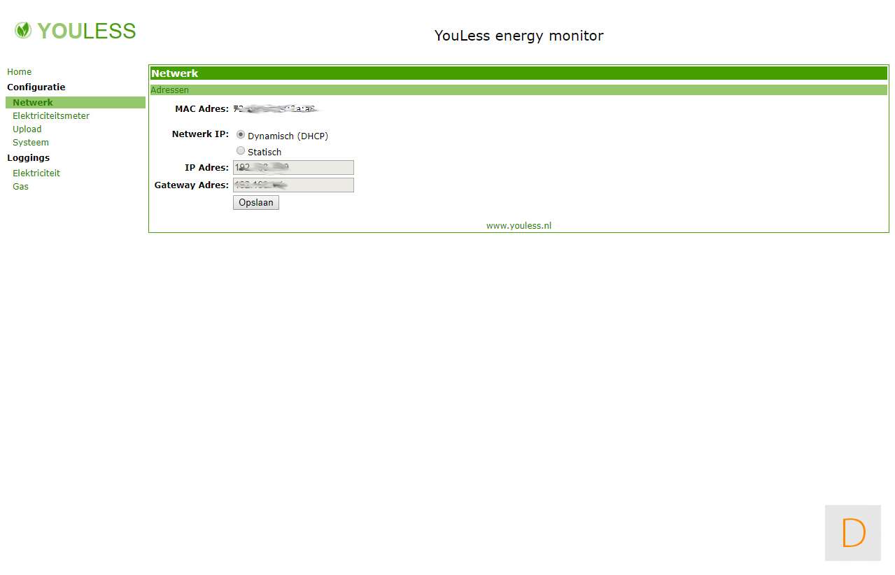Open the Systeem configuration page
895x575 pixels.
click(x=31, y=143)
